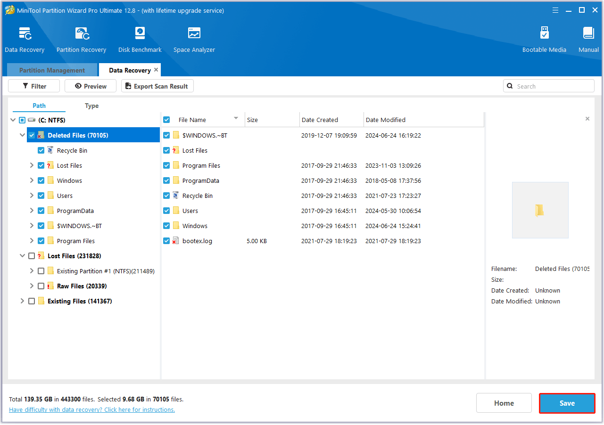Expand the Users folder in tree
This screenshot has width=604, height=425.
[x=32, y=196]
